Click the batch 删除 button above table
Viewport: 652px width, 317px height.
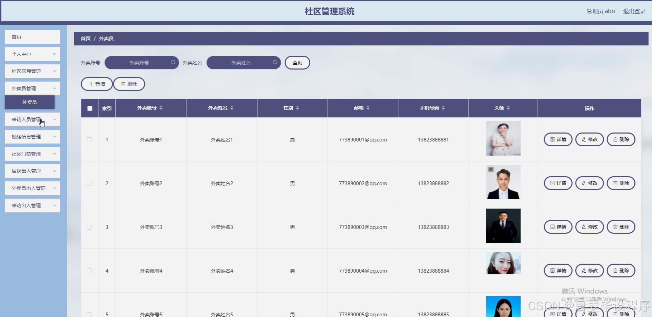coord(129,84)
